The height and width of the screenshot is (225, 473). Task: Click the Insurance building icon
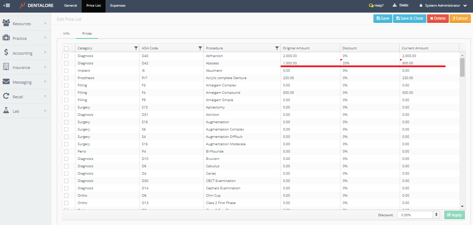point(6,67)
